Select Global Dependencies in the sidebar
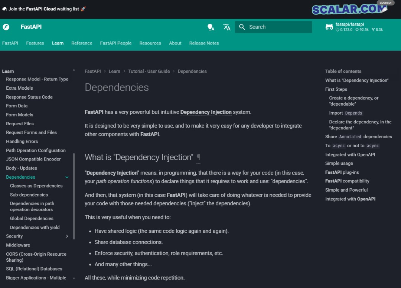The width and height of the screenshot is (401, 288). (x=32, y=218)
